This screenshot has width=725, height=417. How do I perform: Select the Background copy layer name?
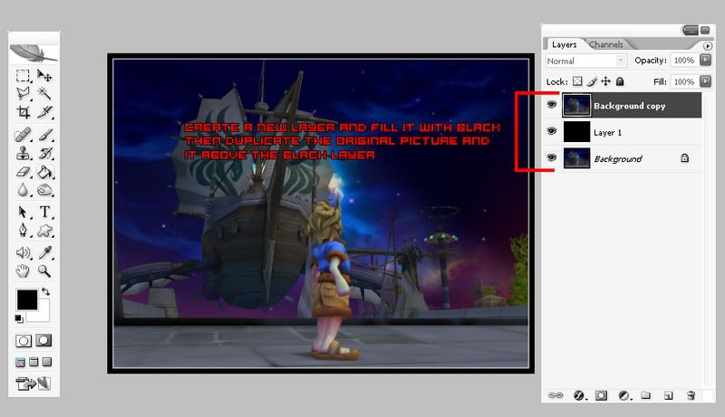[x=630, y=106]
